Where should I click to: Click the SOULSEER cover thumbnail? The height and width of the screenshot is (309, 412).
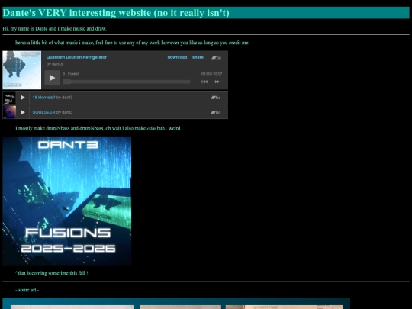[9, 112]
